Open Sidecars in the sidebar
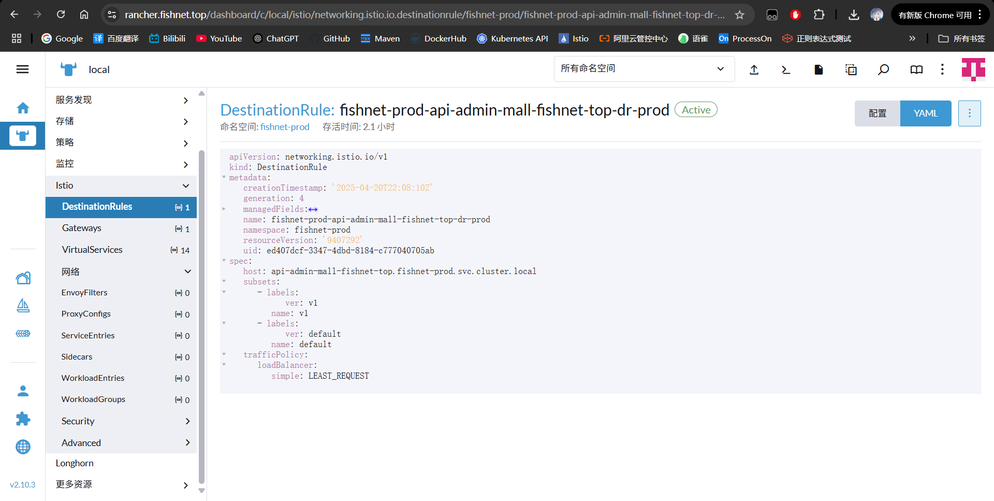The image size is (994, 501). [x=121, y=357]
